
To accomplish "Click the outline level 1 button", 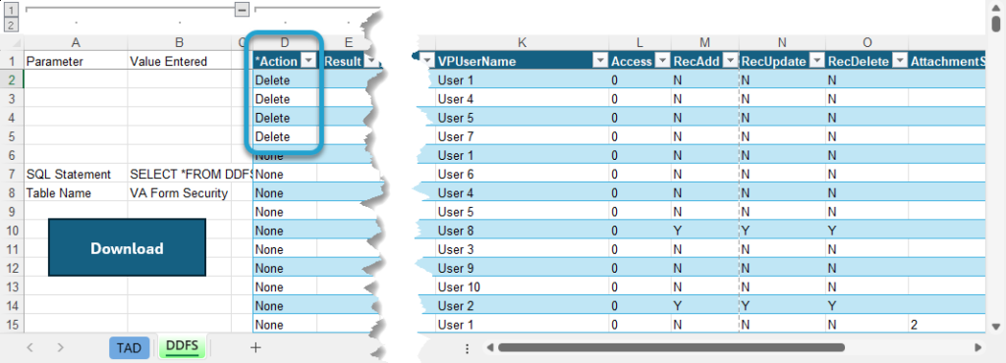I will (x=12, y=10).
